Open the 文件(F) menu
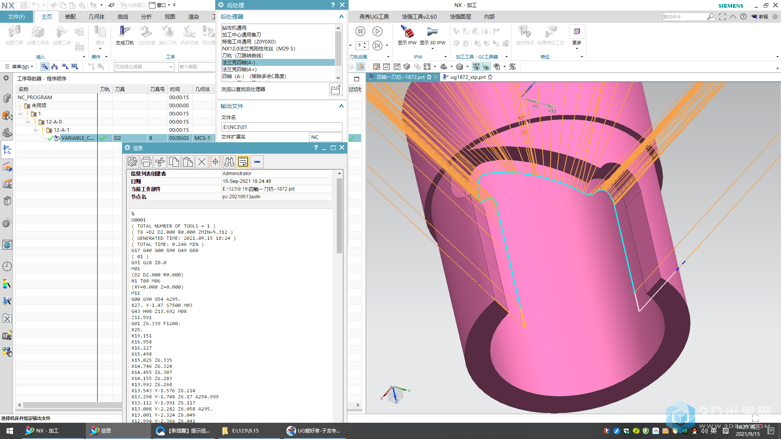This screenshot has width=781, height=439. [16, 17]
